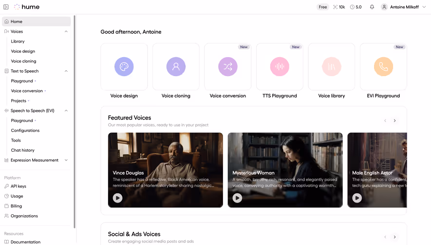Click the Text to Speech section label
The width and height of the screenshot is (431, 245).
tap(24, 71)
